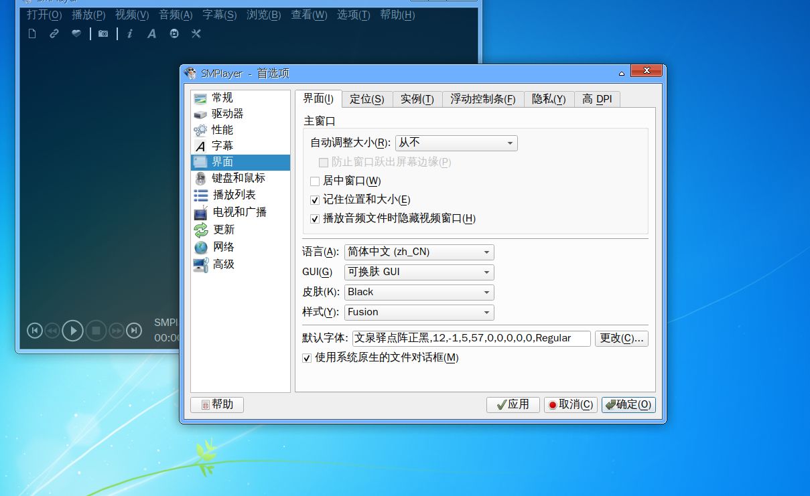Open the 打开 menu in SMPlayer
The image size is (810, 496).
click(x=44, y=15)
